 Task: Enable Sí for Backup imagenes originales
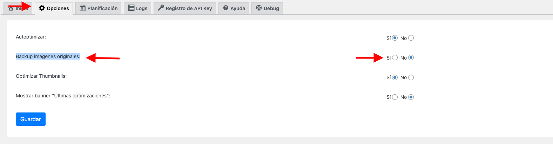pos(395,57)
